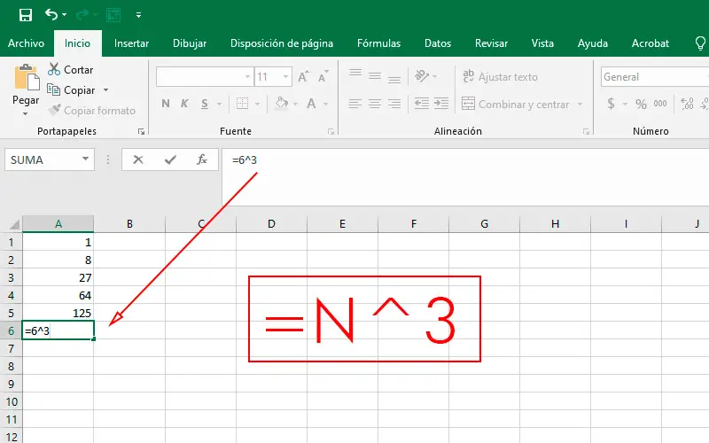This screenshot has height=443, width=709.
Task: Select all cells corner triangle
Action: (x=14, y=224)
